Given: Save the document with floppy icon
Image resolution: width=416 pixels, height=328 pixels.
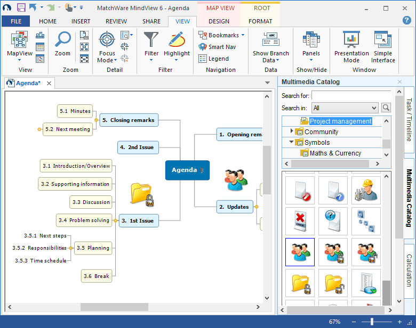Looking at the screenshot, I should (21, 7).
